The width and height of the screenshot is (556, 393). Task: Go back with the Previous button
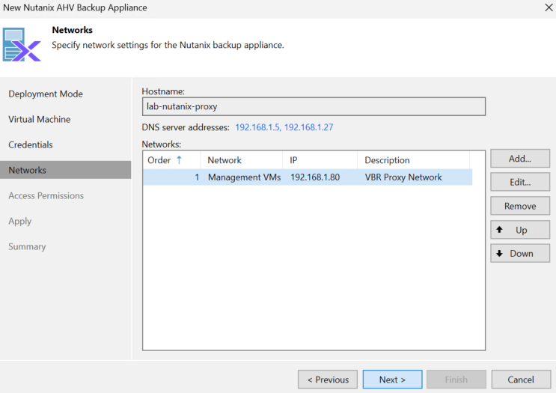pos(328,380)
